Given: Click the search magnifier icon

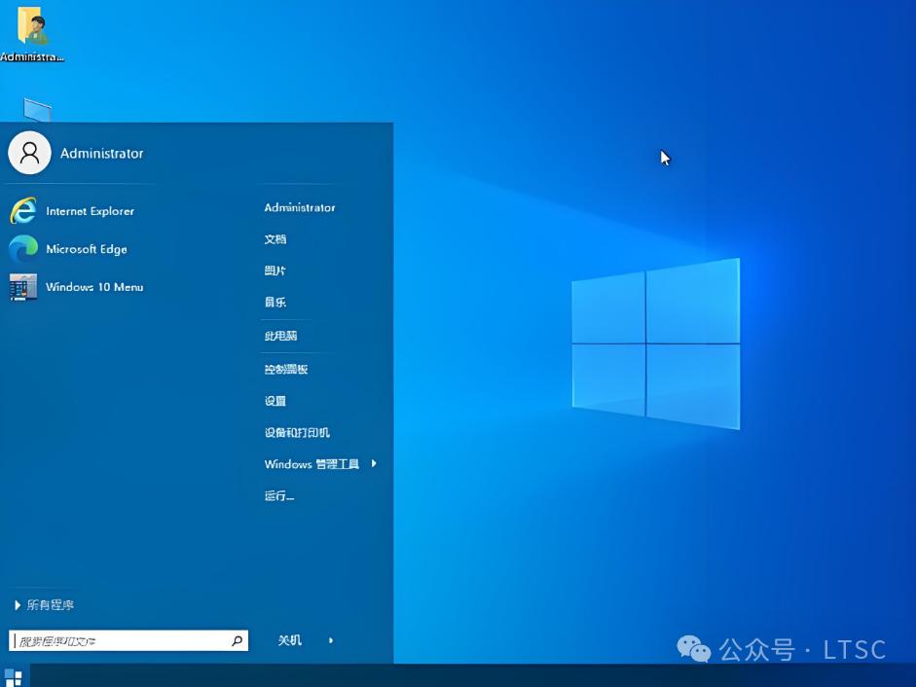Looking at the screenshot, I should pos(237,640).
